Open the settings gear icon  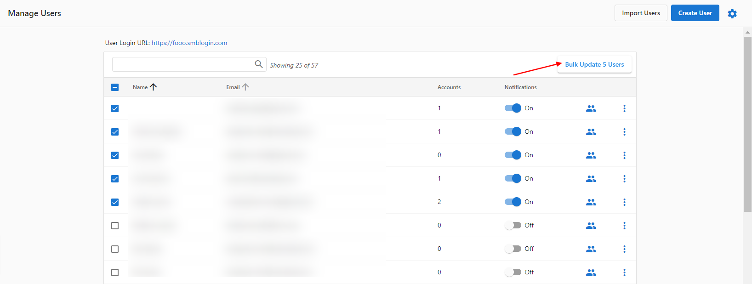(x=732, y=13)
